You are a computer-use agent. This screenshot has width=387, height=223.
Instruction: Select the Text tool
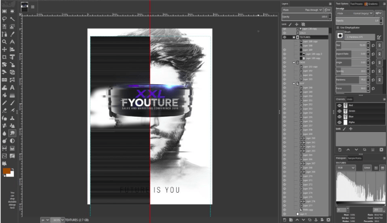(12, 88)
